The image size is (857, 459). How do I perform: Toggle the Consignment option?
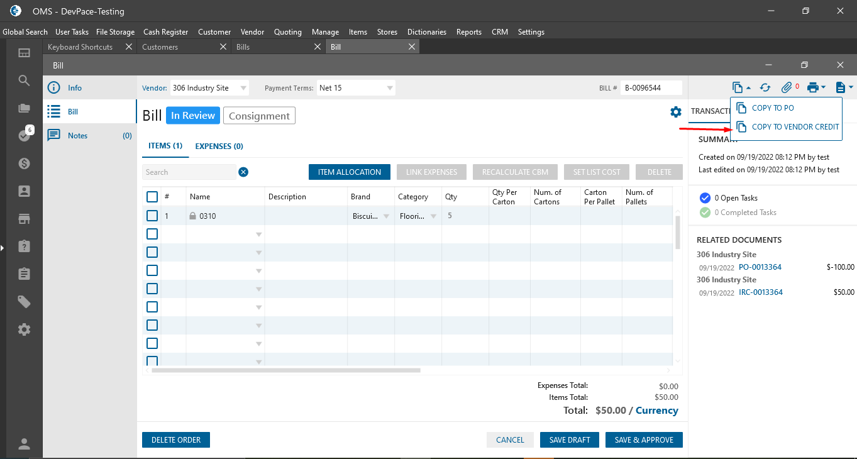259,116
